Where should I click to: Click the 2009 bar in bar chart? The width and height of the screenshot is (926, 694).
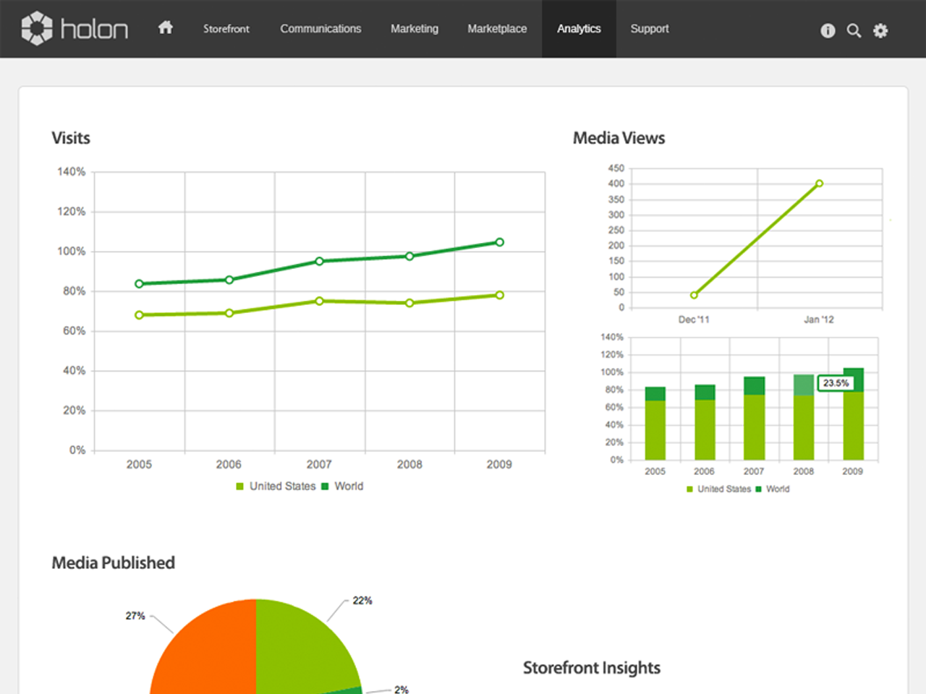tap(854, 414)
